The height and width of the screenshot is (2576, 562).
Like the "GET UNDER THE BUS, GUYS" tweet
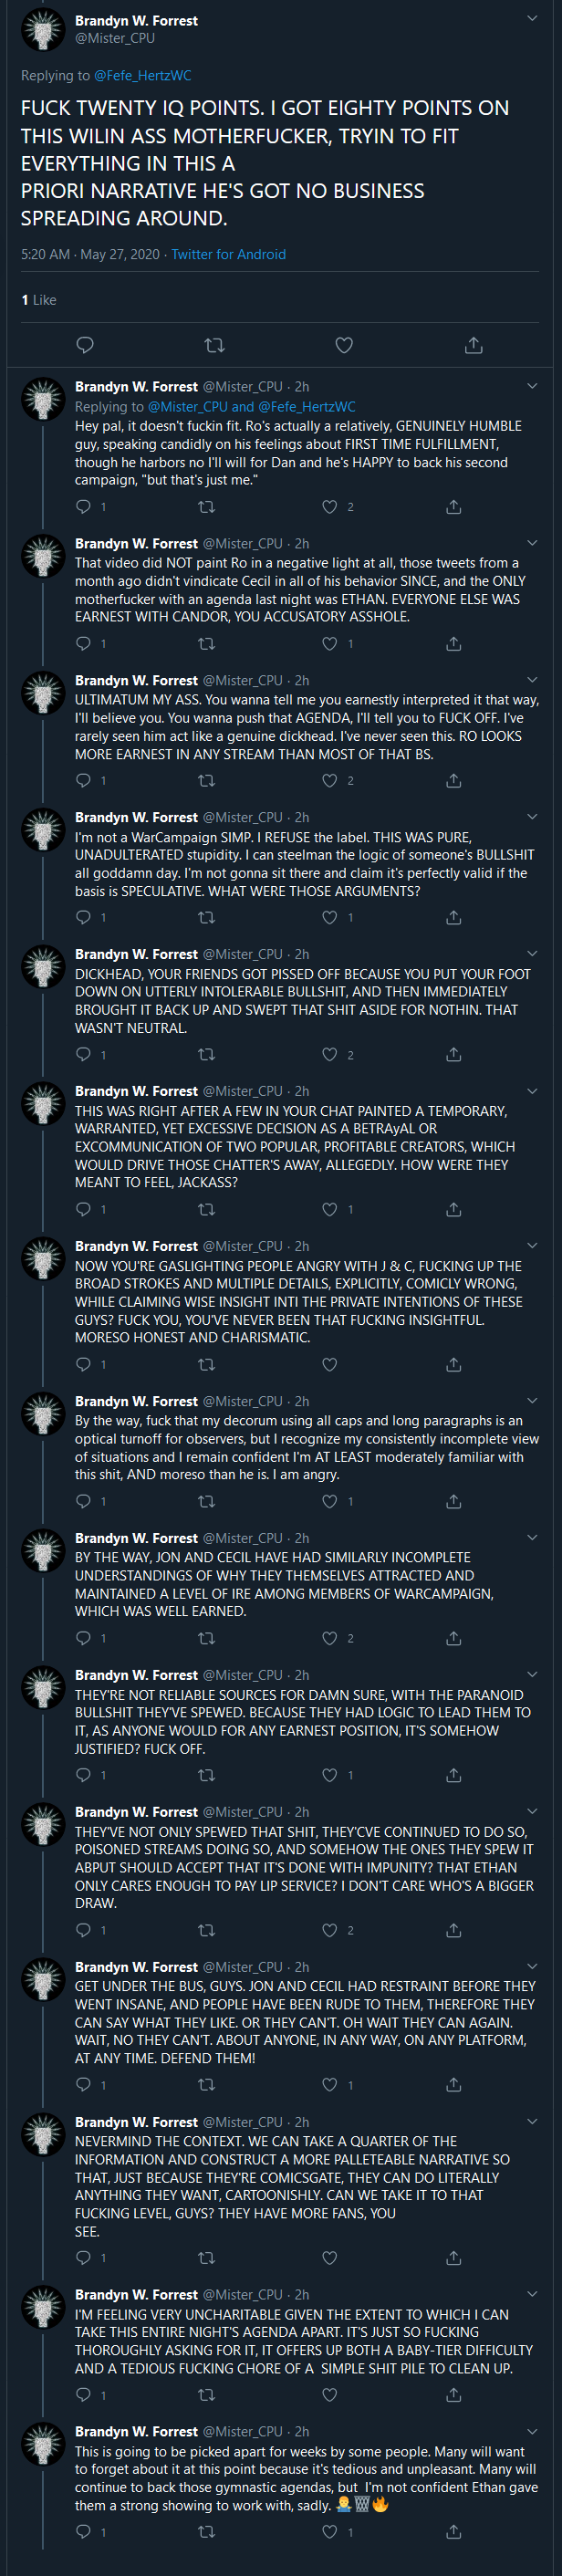coord(329,2085)
